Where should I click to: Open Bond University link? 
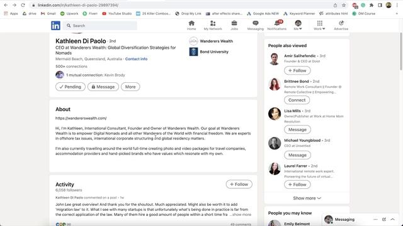point(208,51)
